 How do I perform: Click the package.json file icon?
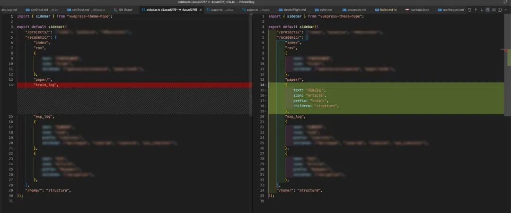407,9
